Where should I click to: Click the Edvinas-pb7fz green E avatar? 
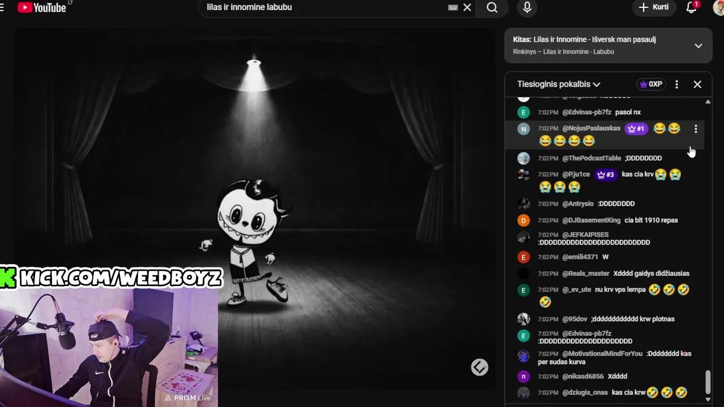pyautogui.click(x=523, y=112)
